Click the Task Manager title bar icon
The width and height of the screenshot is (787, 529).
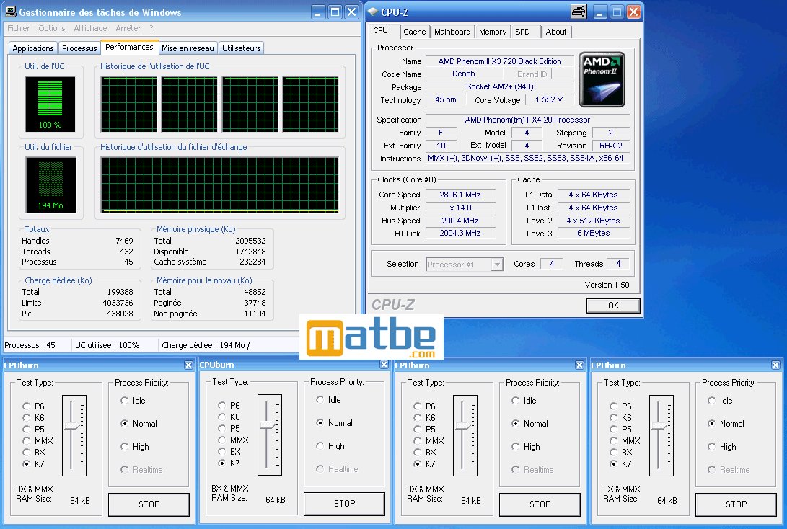11,12
